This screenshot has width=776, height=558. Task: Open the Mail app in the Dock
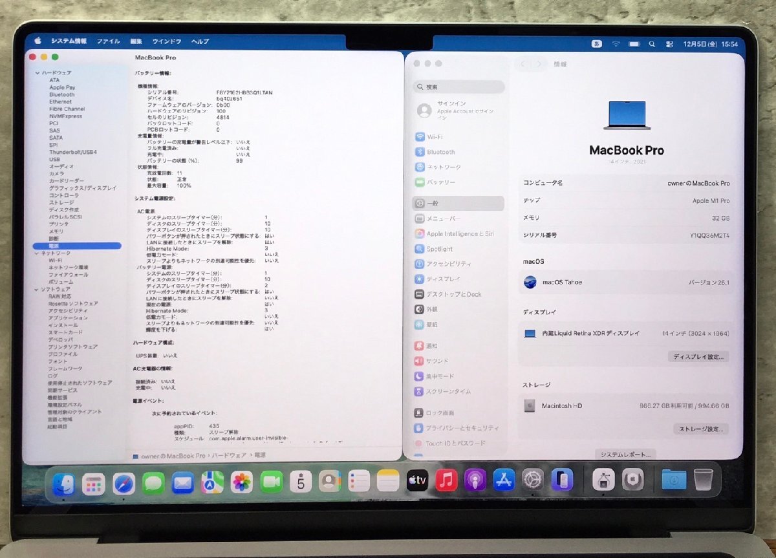pyautogui.click(x=183, y=482)
